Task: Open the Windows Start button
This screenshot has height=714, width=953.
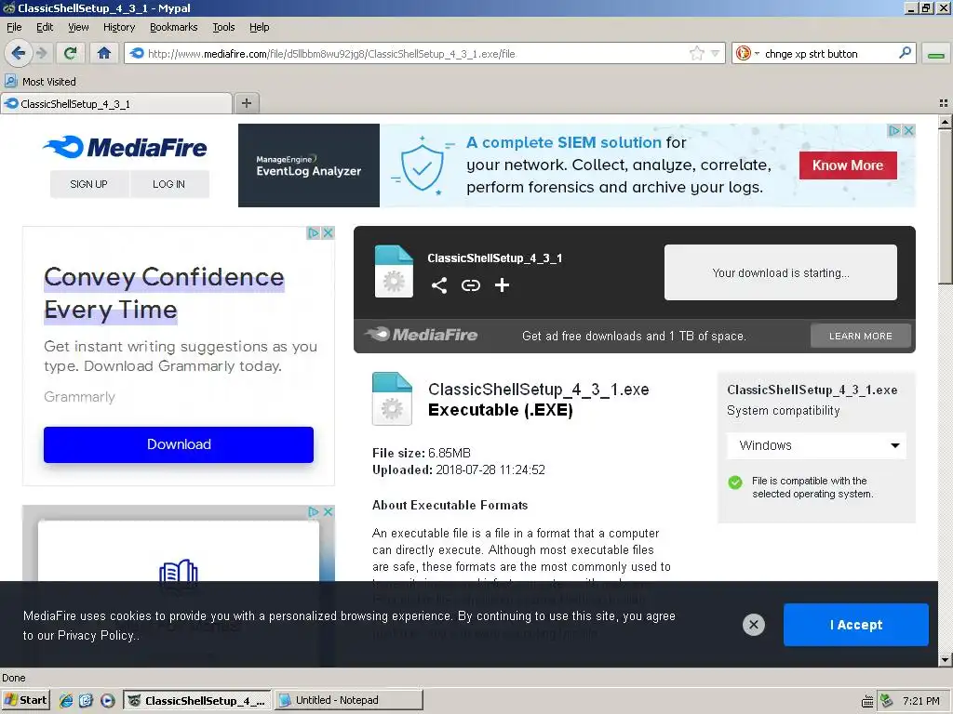Action: click(25, 700)
